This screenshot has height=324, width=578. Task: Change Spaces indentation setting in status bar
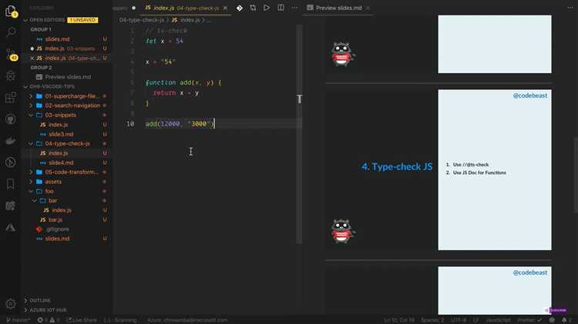coord(432,320)
